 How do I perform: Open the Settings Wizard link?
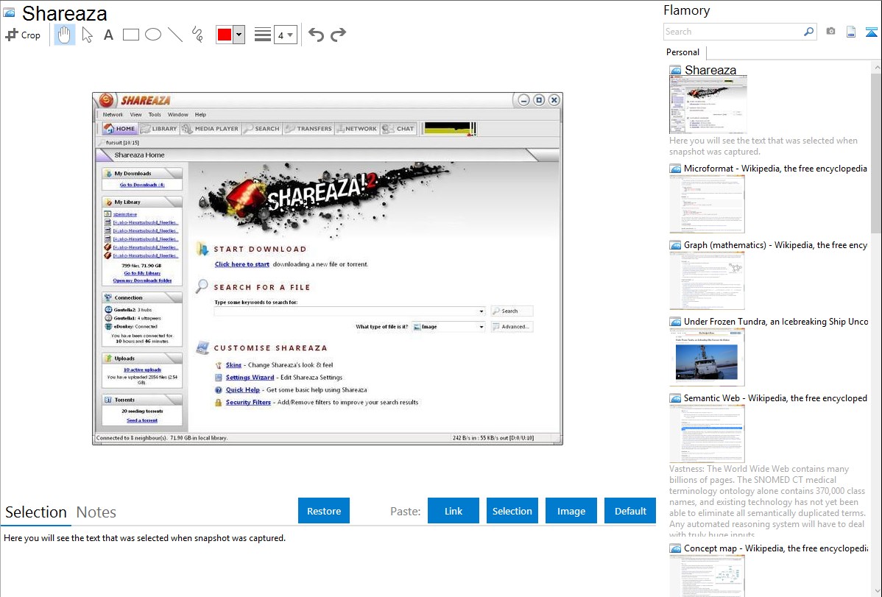pyautogui.click(x=250, y=378)
